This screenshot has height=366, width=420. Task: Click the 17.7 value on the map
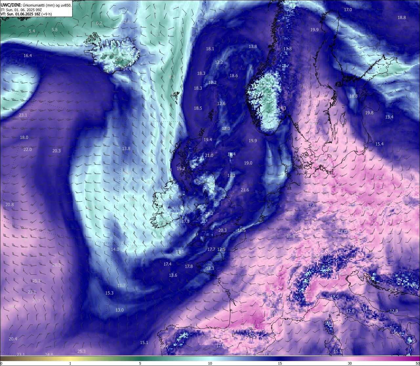click(211, 249)
